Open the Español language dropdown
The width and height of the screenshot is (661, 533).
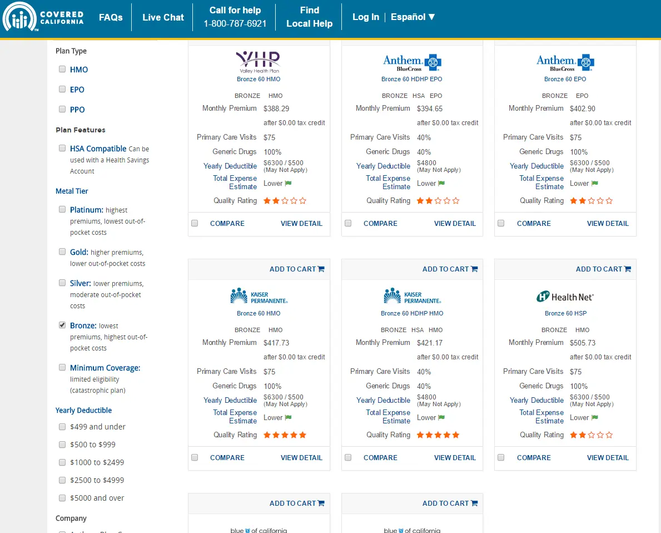pyautogui.click(x=412, y=17)
